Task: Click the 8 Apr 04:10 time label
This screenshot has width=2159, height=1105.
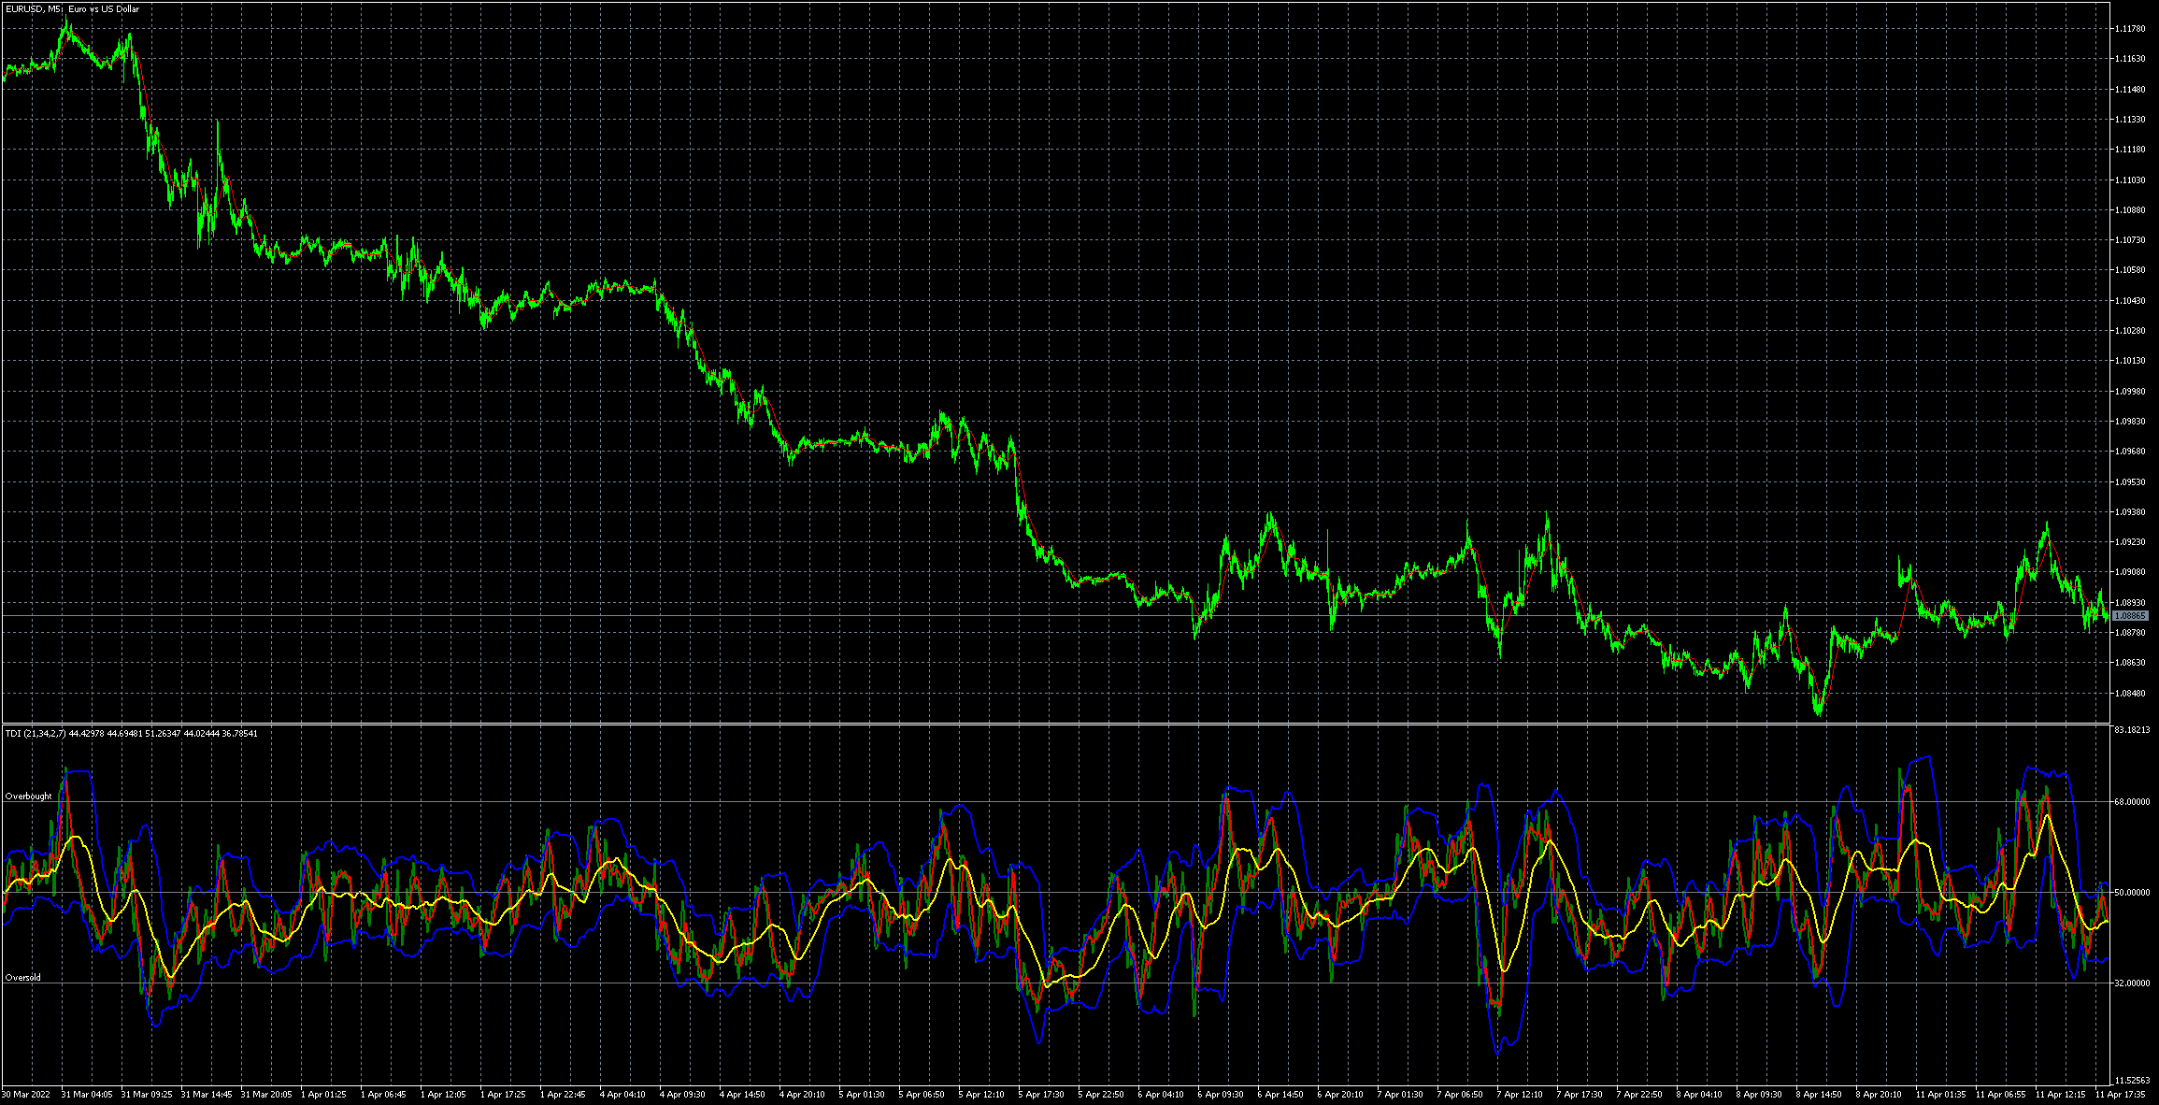Action: [x=1699, y=1094]
